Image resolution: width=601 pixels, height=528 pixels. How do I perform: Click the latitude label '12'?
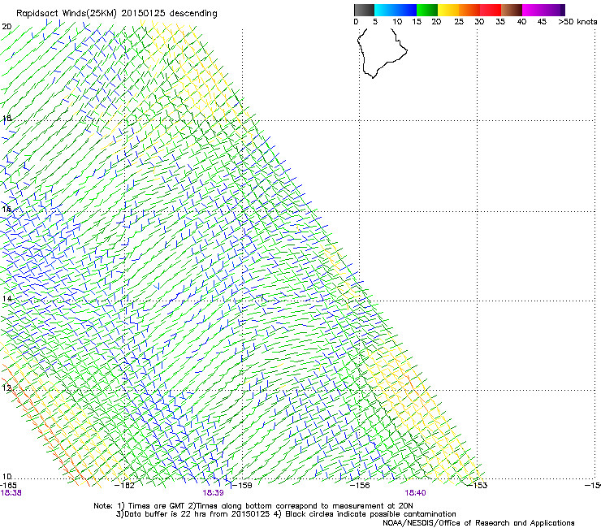6,387
